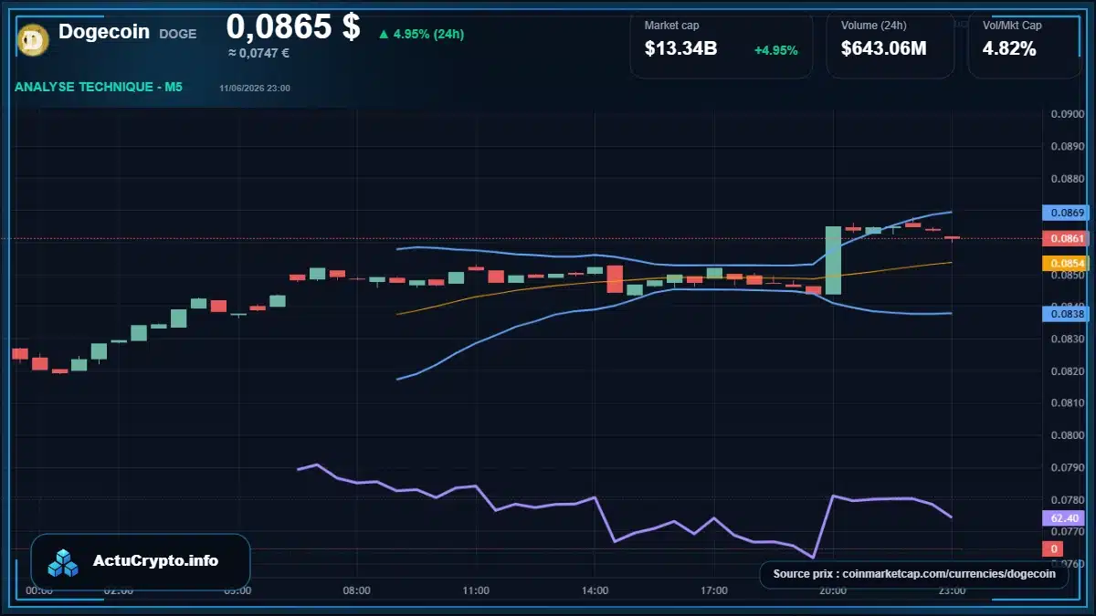
Task: Click the large green 20:00 candlestick
Action: pos(833,260)
